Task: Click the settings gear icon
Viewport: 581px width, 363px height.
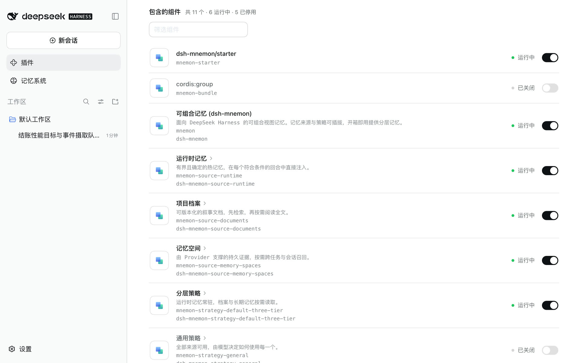Action: 12,349
